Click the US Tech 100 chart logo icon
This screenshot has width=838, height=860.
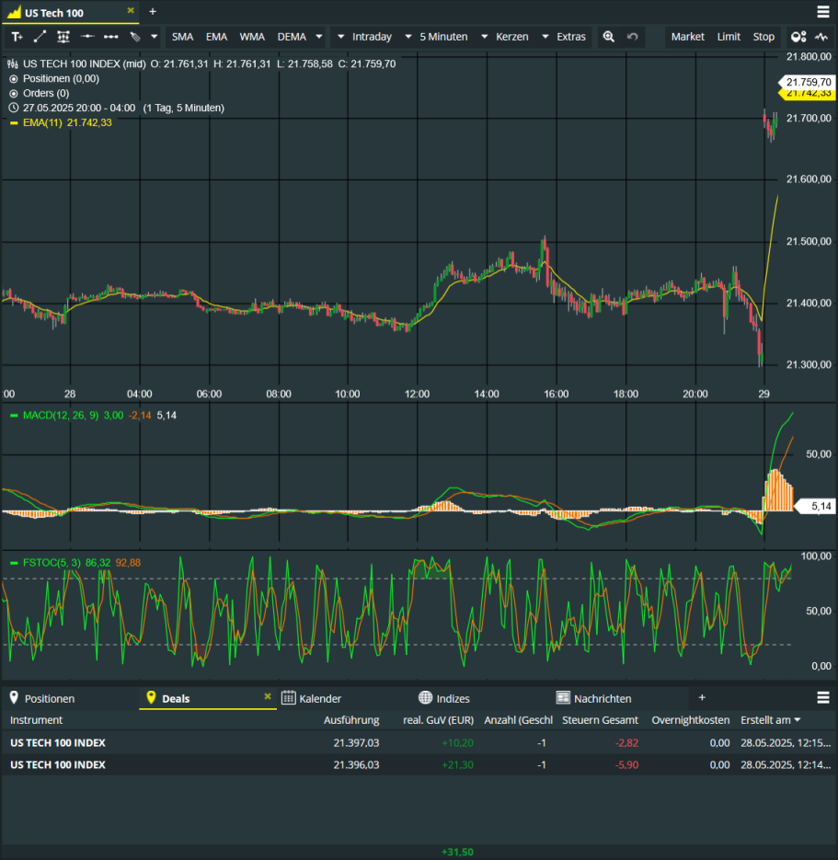point(15,12)
